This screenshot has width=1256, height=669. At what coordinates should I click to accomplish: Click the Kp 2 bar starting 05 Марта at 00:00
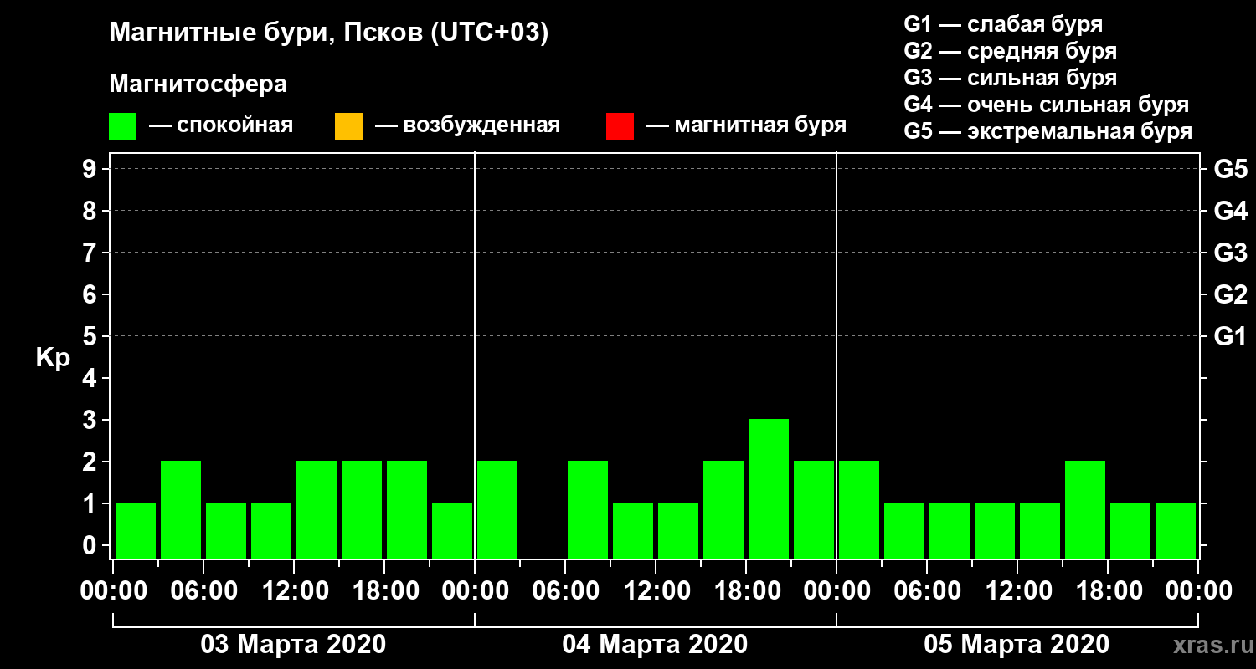[859, 509]
